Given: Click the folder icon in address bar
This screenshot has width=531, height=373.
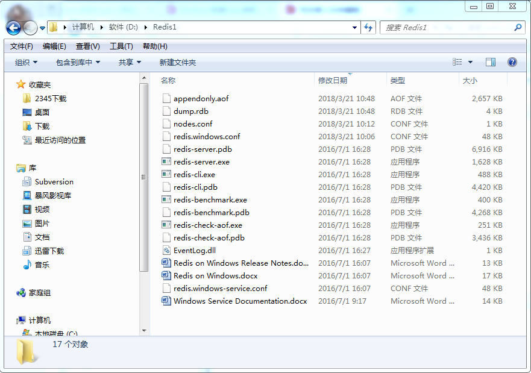Looking at the screenshot, I should pyautogui.click(x=54, y=27).
